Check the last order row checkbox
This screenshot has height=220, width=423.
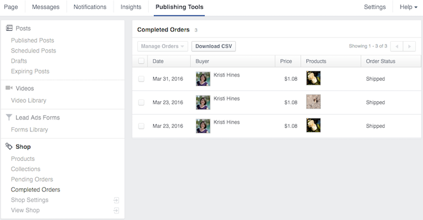(141, 126)
